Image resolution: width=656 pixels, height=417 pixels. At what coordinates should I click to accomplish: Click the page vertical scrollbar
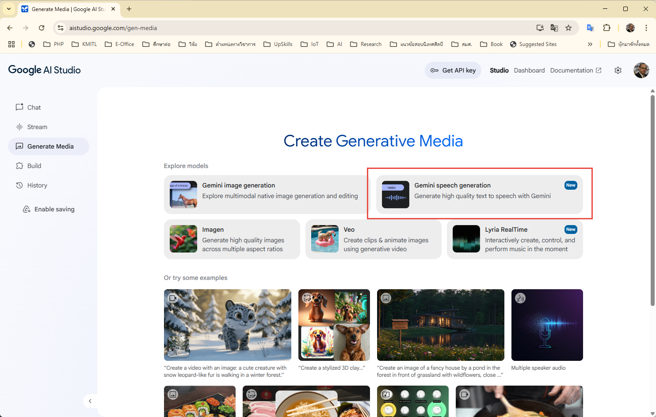[x=652, y=199]
